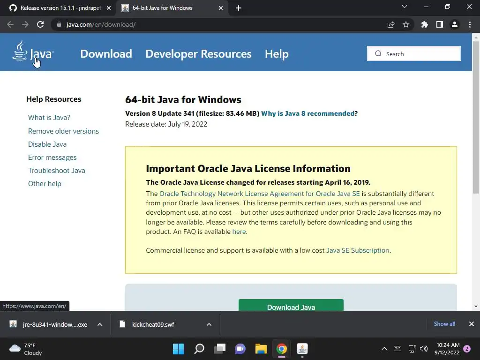
Task: Open Remove older versions link
Action: [63, 131]
